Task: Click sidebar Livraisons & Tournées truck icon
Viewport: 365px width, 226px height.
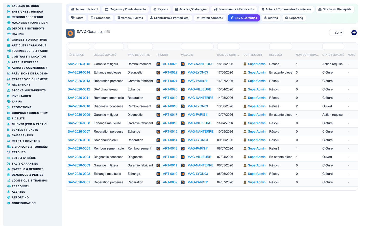Action: pos(9,147)
